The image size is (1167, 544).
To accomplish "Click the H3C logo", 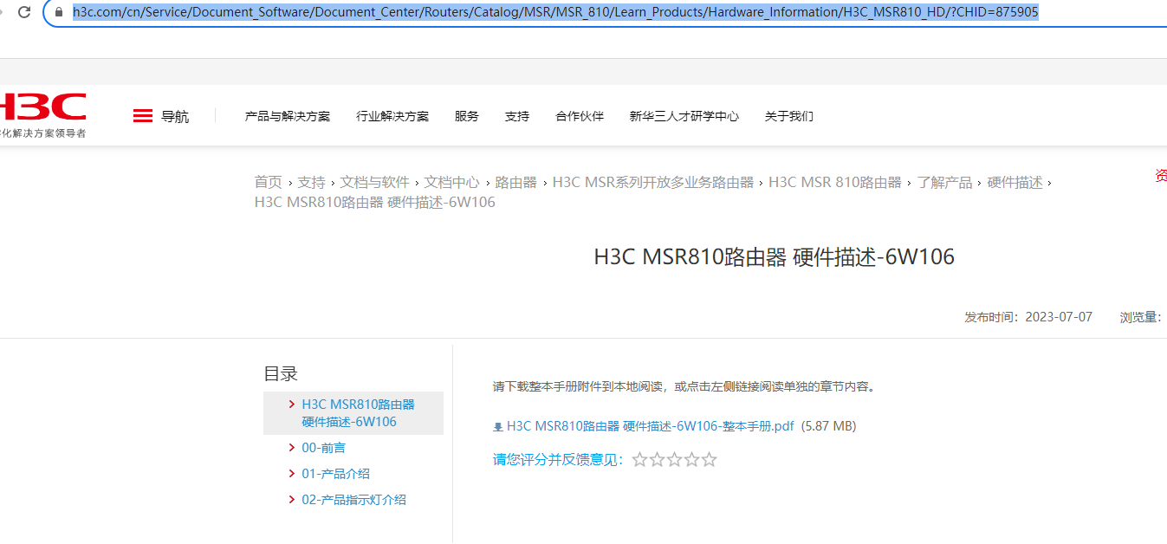I will point(43,107).
